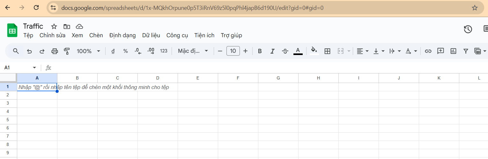Star the Traffic document
The width and height of the screenshot is (488, 159).
pyautogui.click(x=54, y=26)
